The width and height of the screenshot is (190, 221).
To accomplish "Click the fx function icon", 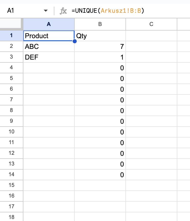I will (x=63, y=11).
